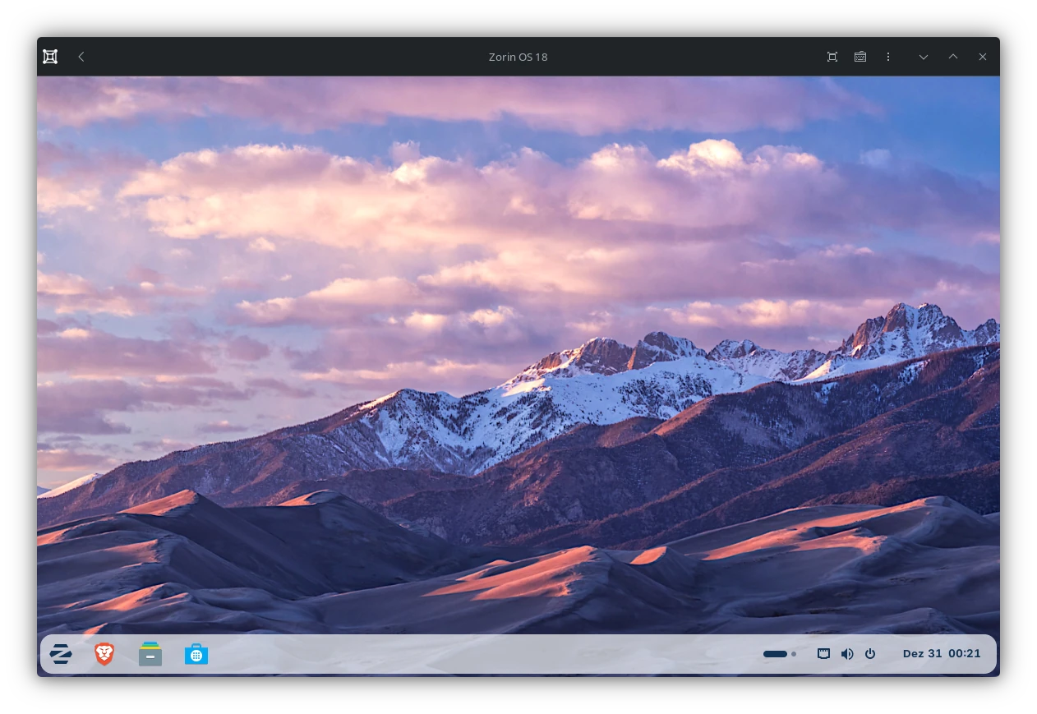Click the volume speaker tray icon
Screen dimensions: 1037x714
pos(847,654)
